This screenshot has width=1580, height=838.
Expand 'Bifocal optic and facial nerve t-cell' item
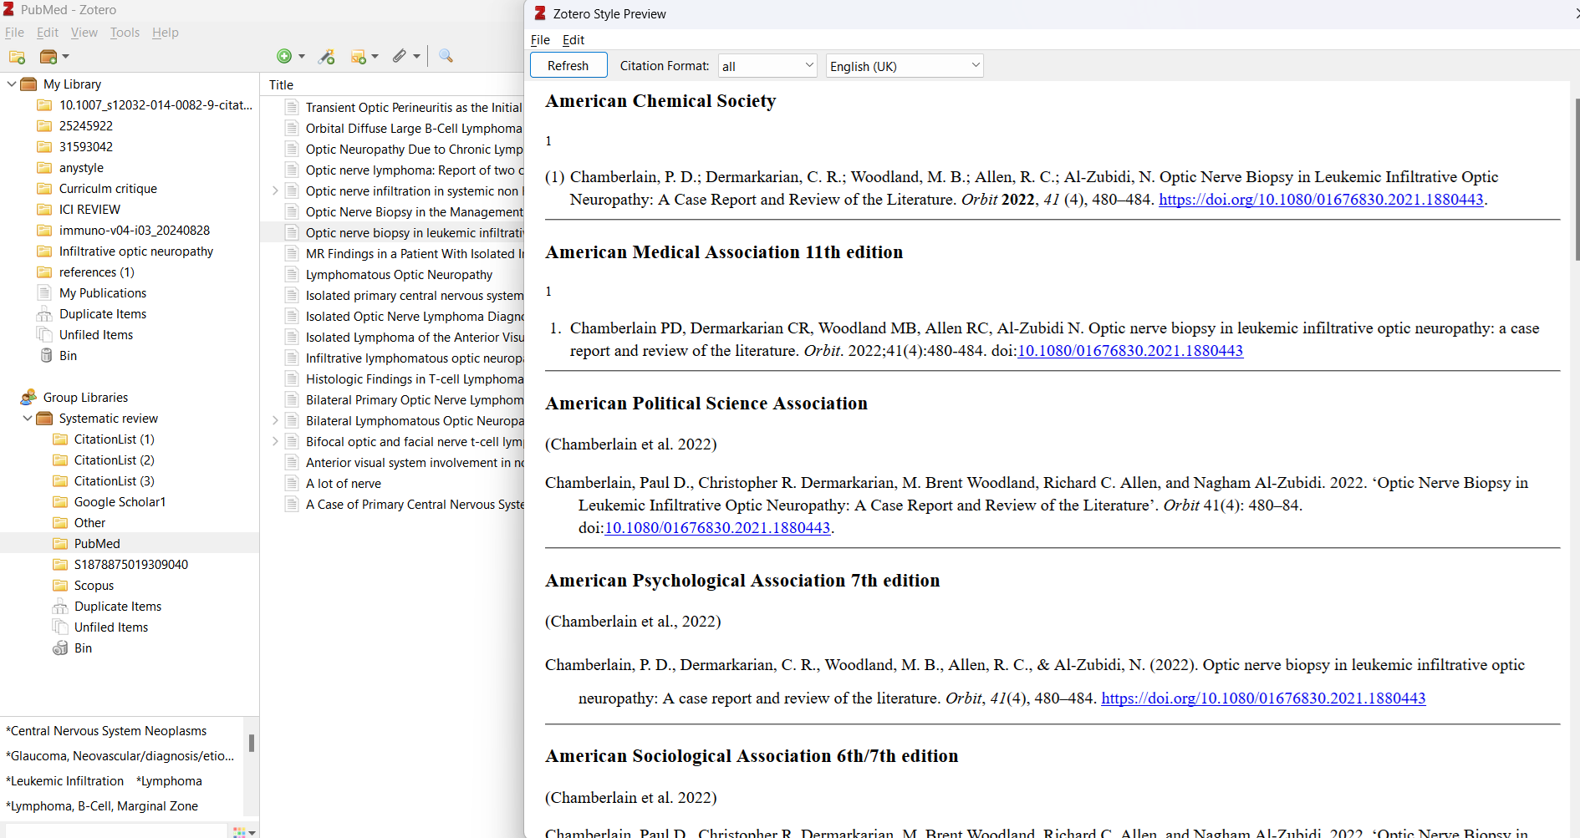point(275,442)
